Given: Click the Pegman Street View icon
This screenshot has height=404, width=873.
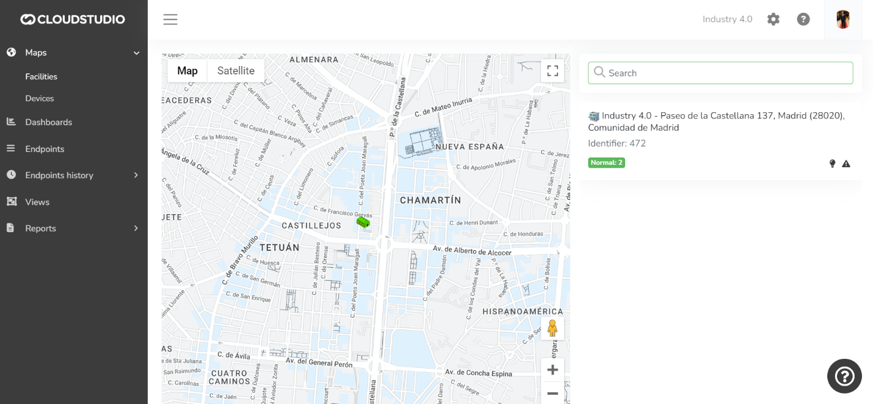Looking at the screenshot, I should [x=552, y=328].
